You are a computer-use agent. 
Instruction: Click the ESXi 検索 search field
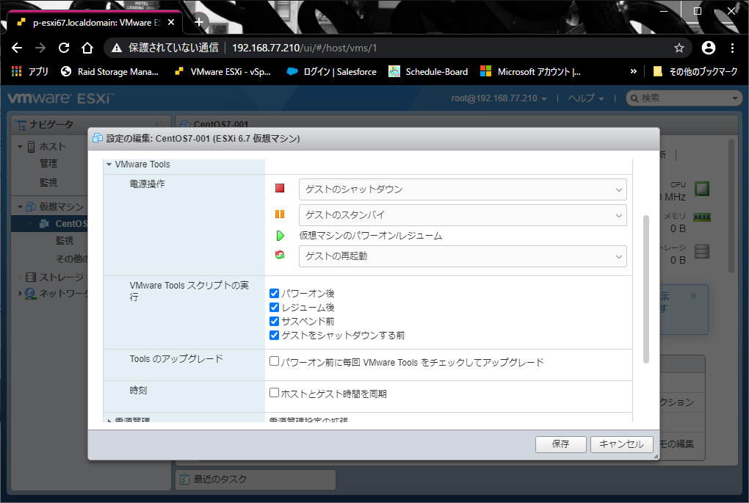click(x=684, y=98)
